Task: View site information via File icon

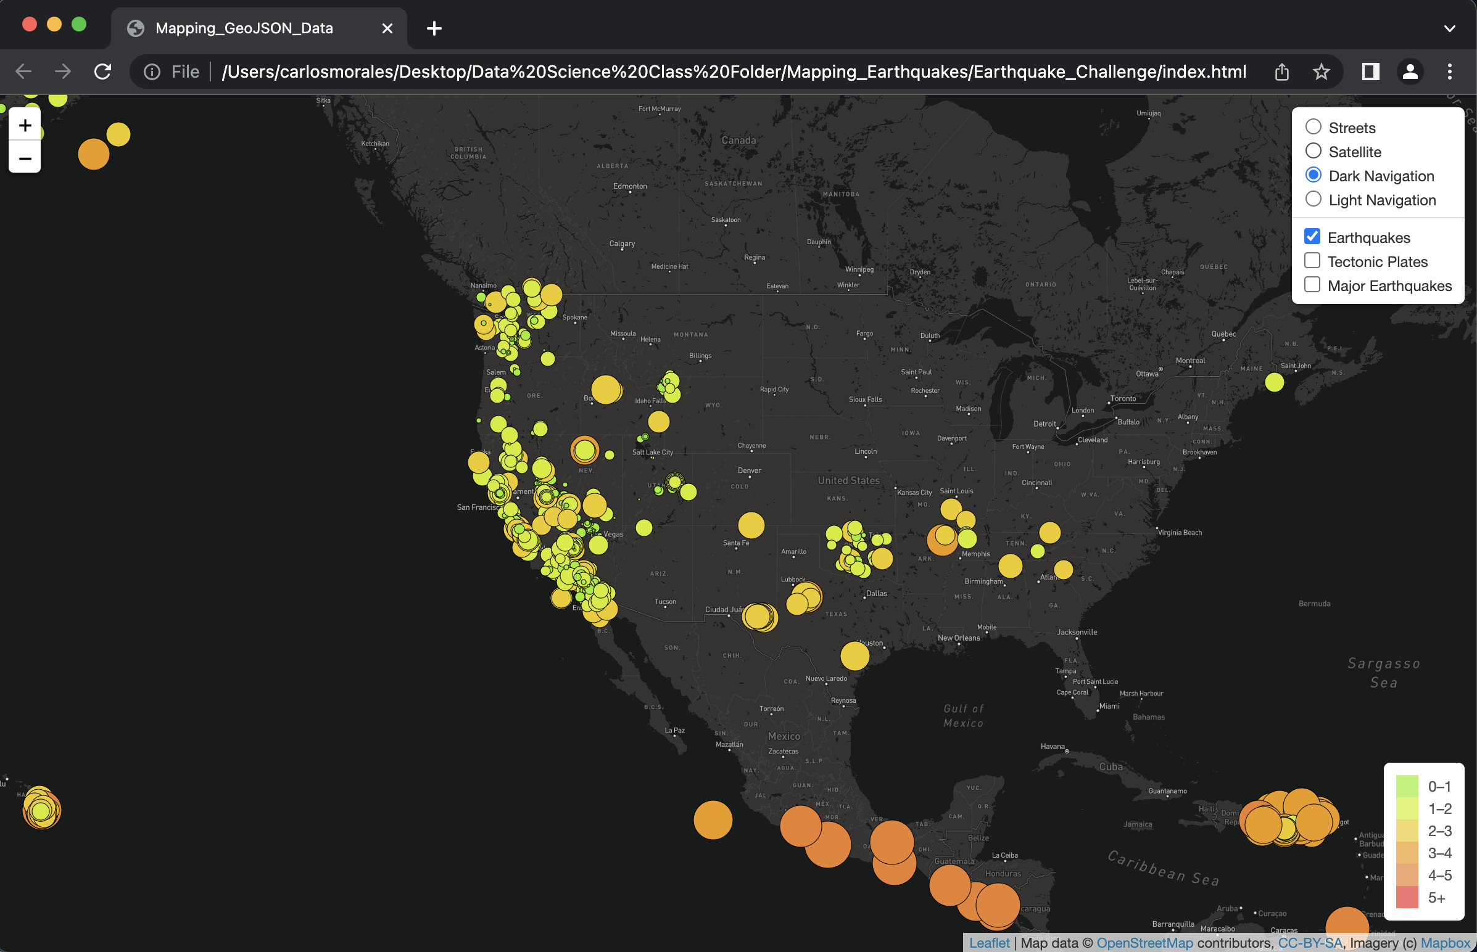Action: (x=152, y=72)
